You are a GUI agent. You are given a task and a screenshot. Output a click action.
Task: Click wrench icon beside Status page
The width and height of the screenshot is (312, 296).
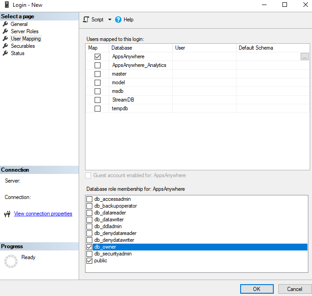pos(5,53)
